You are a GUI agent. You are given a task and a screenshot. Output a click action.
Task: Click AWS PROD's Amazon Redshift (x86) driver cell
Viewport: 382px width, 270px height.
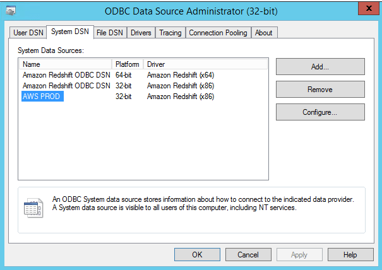181,97
